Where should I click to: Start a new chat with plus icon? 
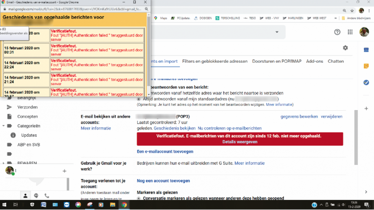tap(64, 171)
